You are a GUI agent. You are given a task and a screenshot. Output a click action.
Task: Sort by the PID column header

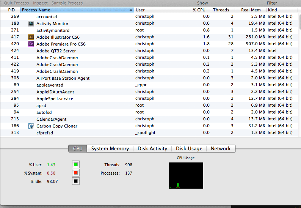10,10
